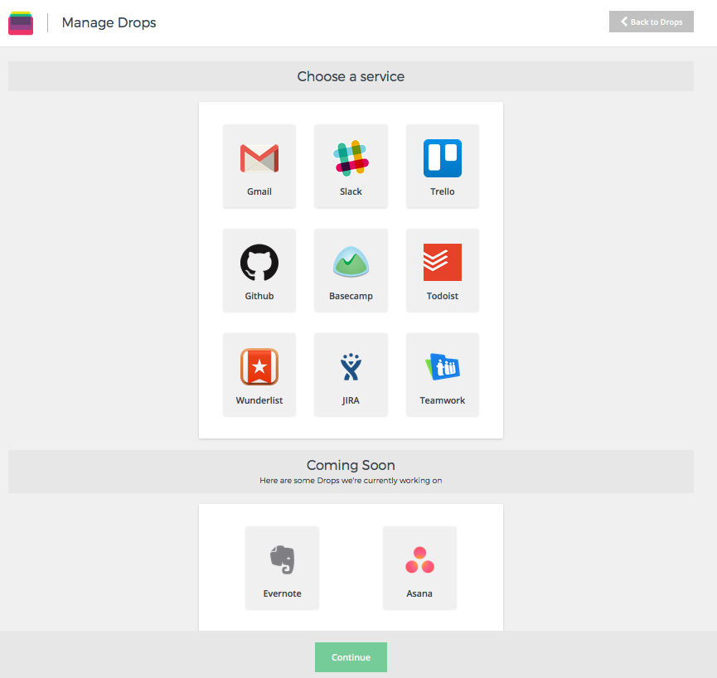Click the Asana coming soon icon
Image resolution: width=717 pixels, height=678 pixels.
click(419, 559)
